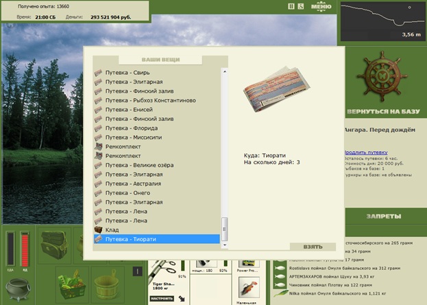Click Стоимость дня: 20 000 руб. text

[374, 163]
